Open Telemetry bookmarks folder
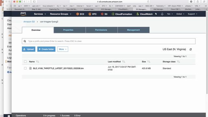The height and width of the screenshot is (117, 208). (161, 6)
